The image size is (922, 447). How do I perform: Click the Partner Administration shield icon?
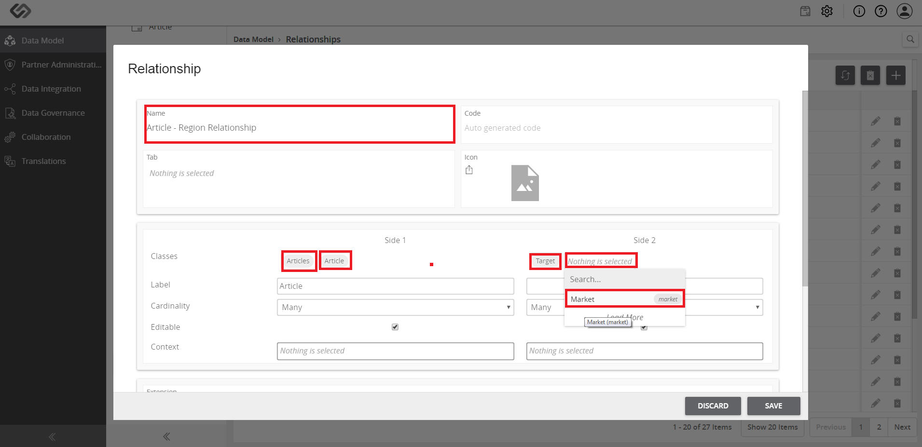10,65
